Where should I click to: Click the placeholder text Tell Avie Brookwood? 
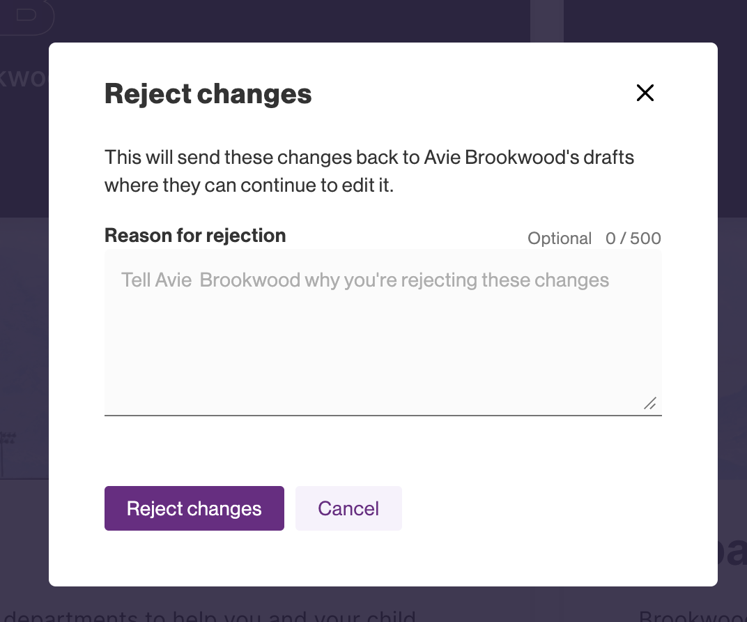[365, 280]
